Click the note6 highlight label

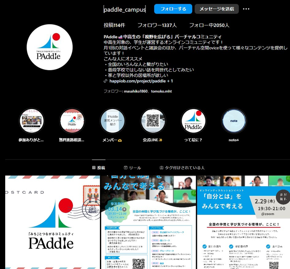[234, 140]
